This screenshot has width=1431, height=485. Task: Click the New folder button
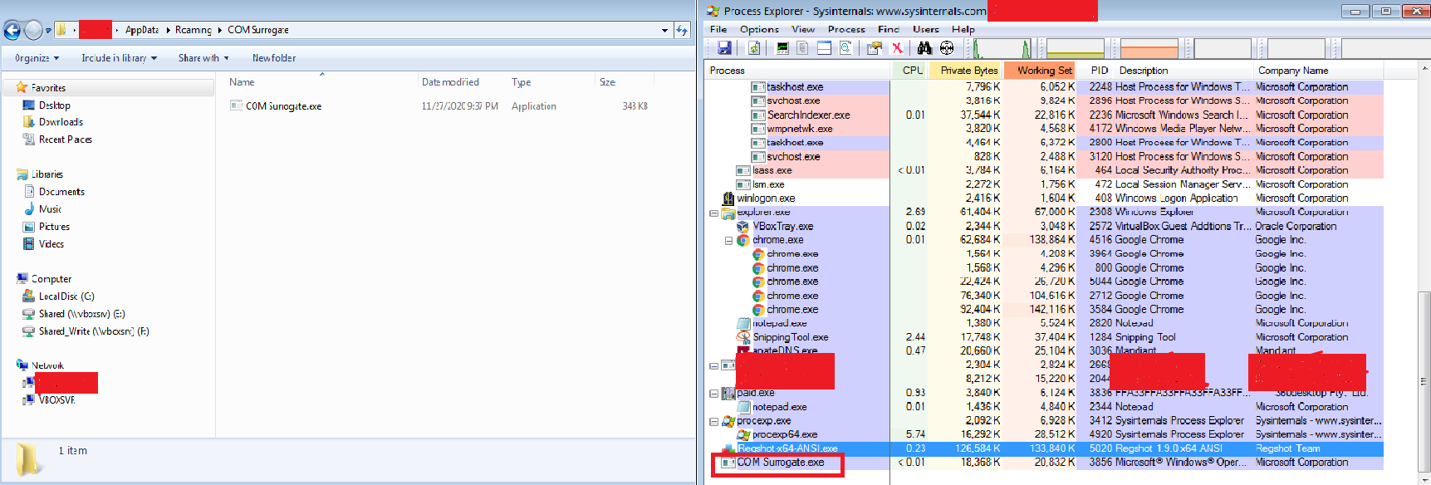click(x=274, y=58)
